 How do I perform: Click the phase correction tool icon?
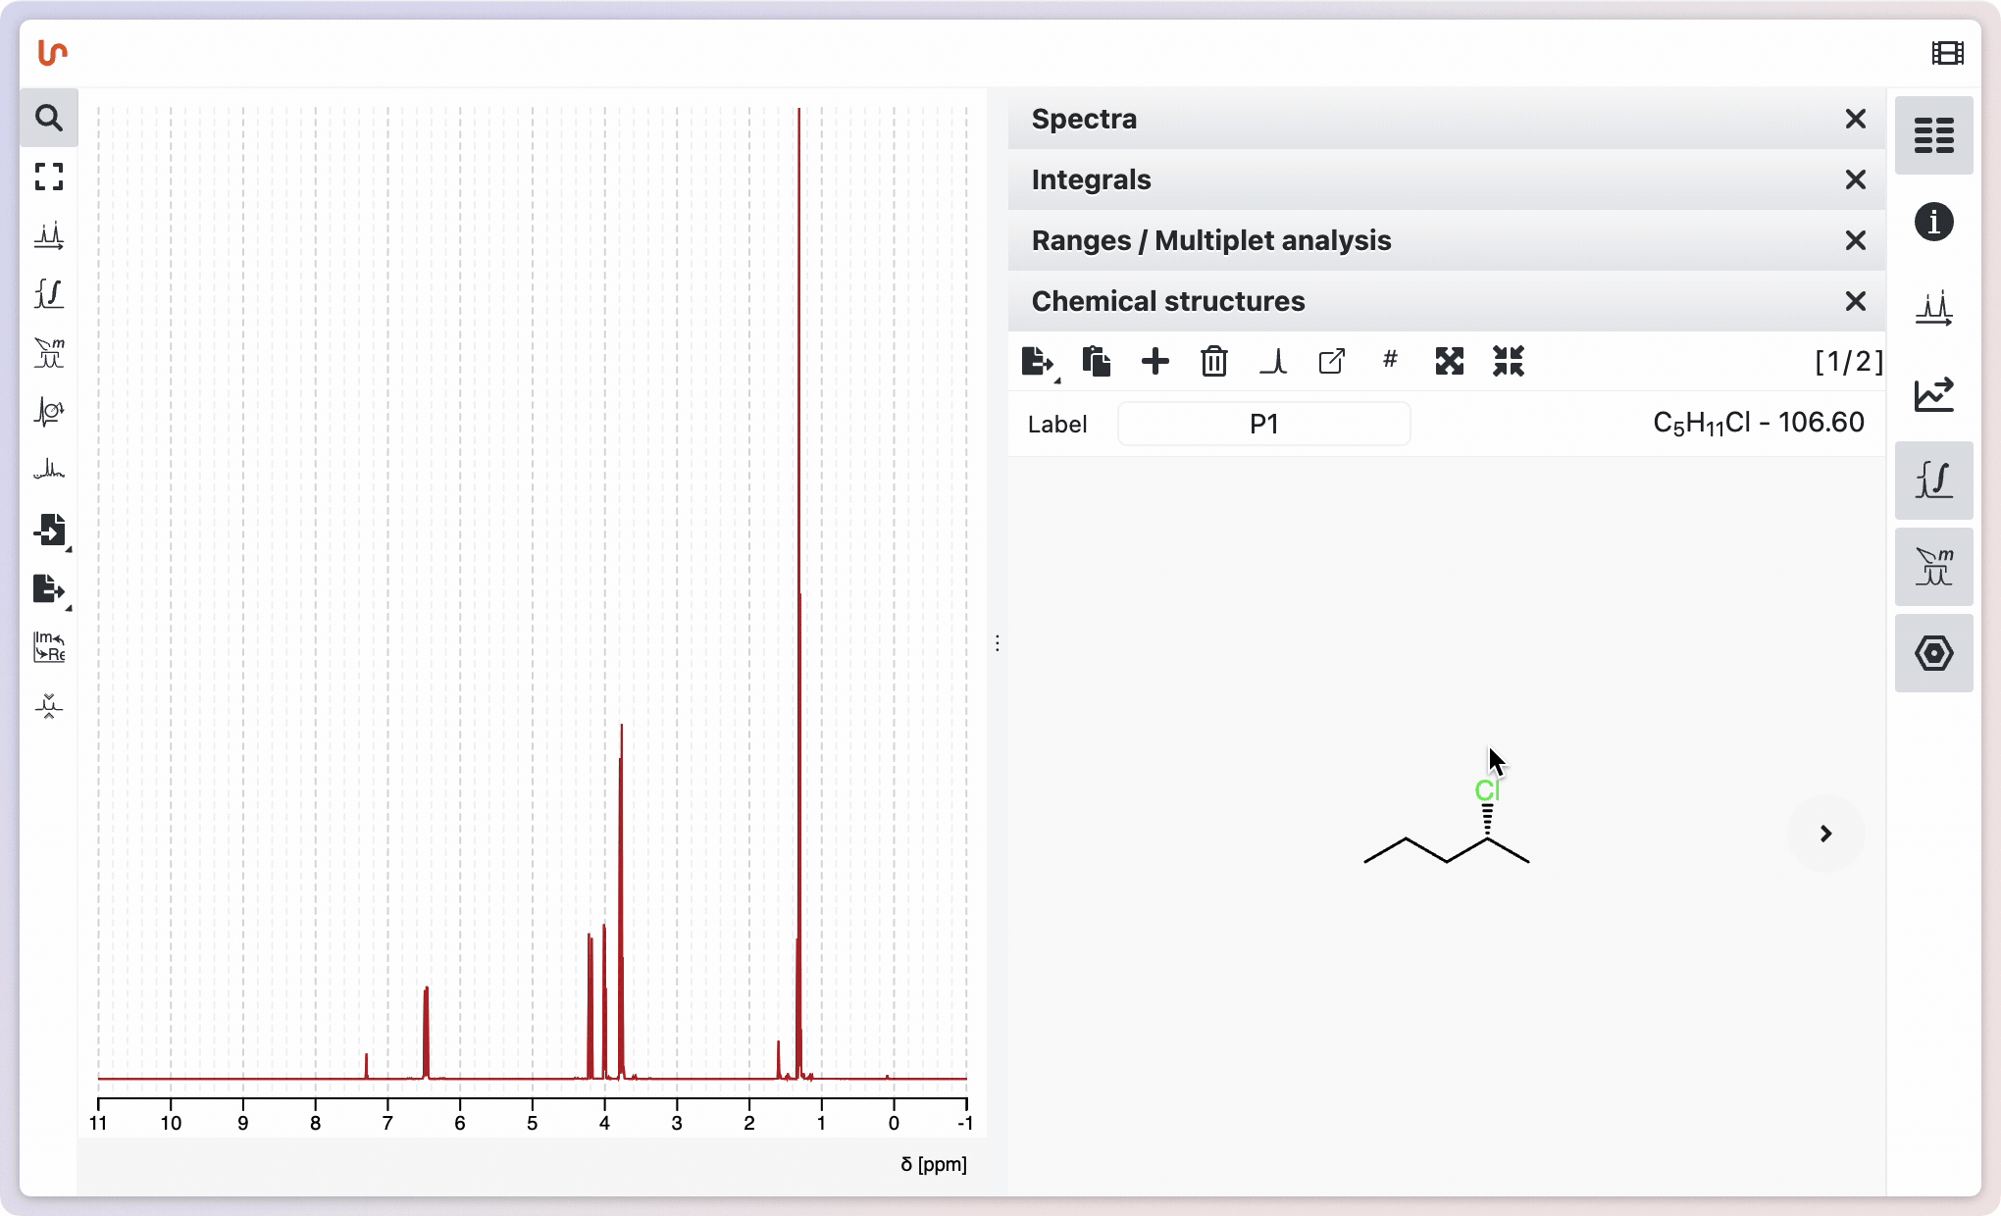pos(48,412)
